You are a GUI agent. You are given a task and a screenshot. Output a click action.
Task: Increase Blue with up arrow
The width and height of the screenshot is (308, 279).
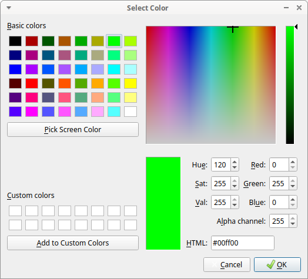click(293, 200)
